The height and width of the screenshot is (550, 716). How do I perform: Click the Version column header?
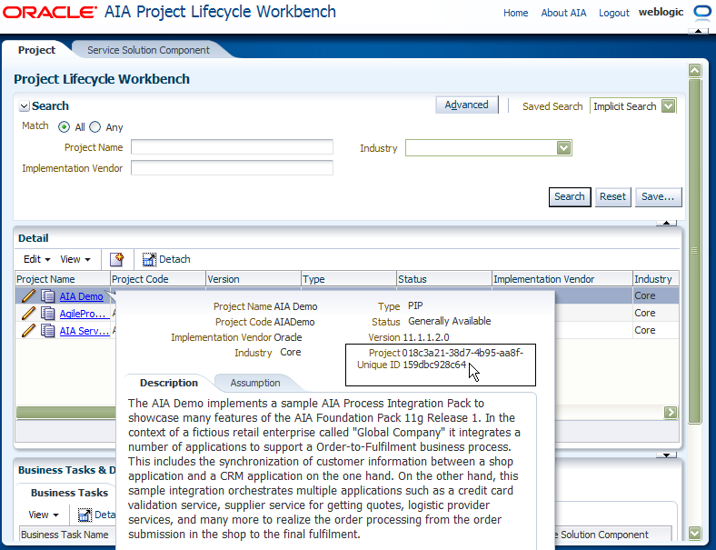(x=254, y=279)
